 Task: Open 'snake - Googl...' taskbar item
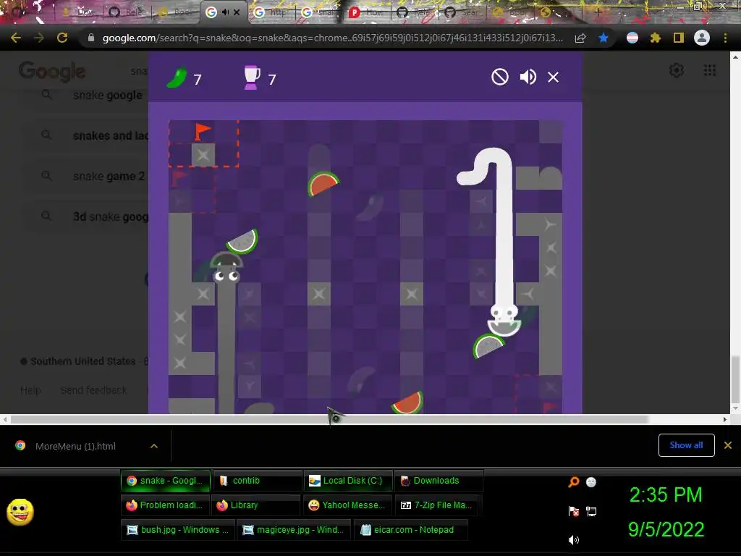(x=166, y=481)
